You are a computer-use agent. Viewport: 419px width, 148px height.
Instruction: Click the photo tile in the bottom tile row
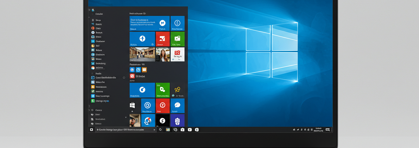pos(135,120)
